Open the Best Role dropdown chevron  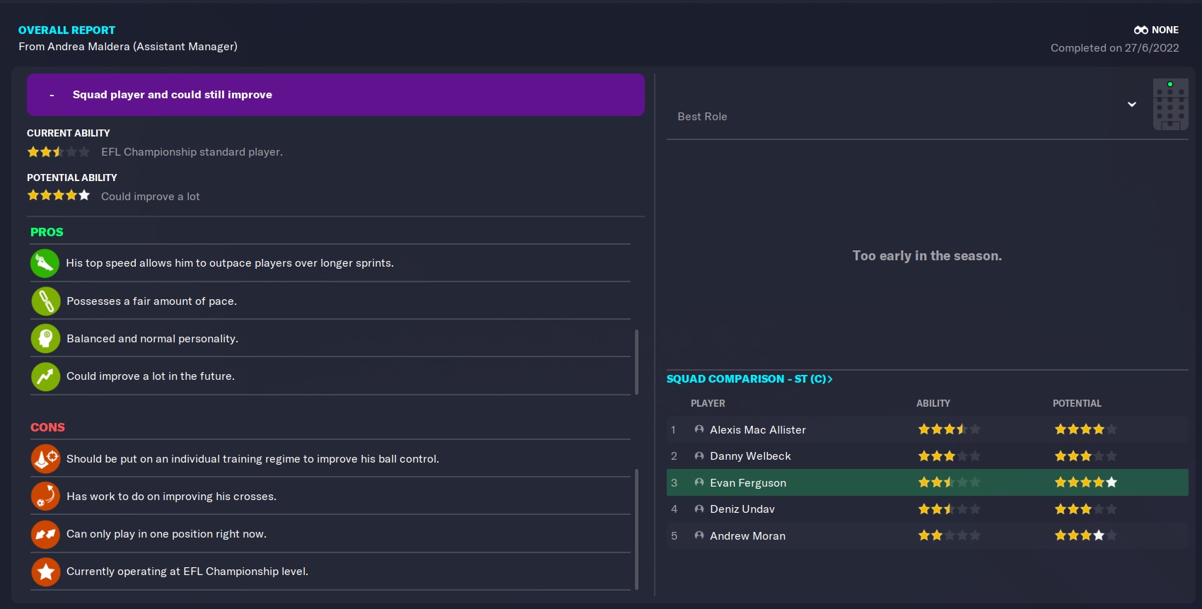(1132, 104)
